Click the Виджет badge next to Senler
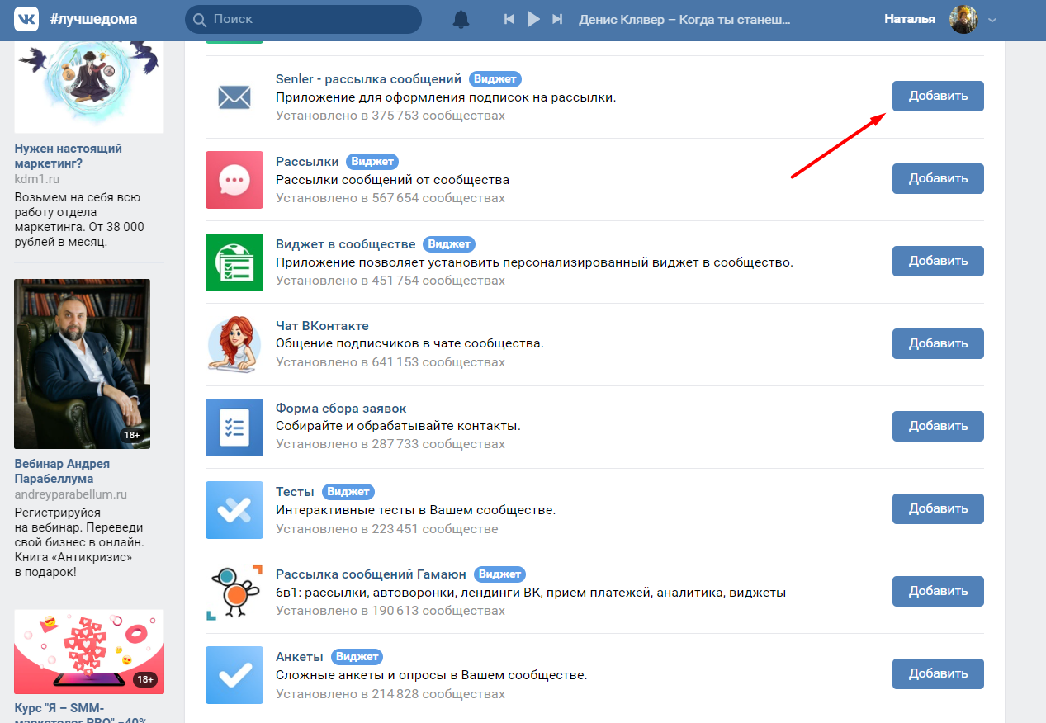 coord(495,79)
